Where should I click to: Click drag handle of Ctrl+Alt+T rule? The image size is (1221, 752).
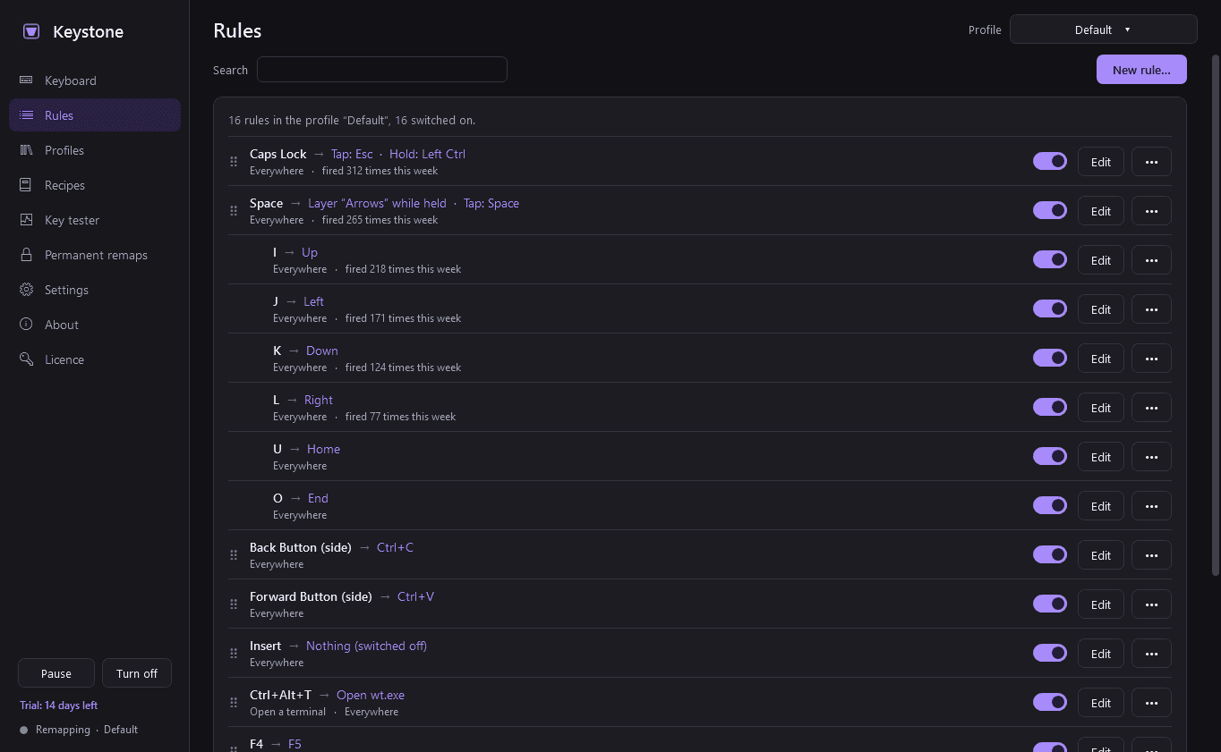click(x=234, y=703)
